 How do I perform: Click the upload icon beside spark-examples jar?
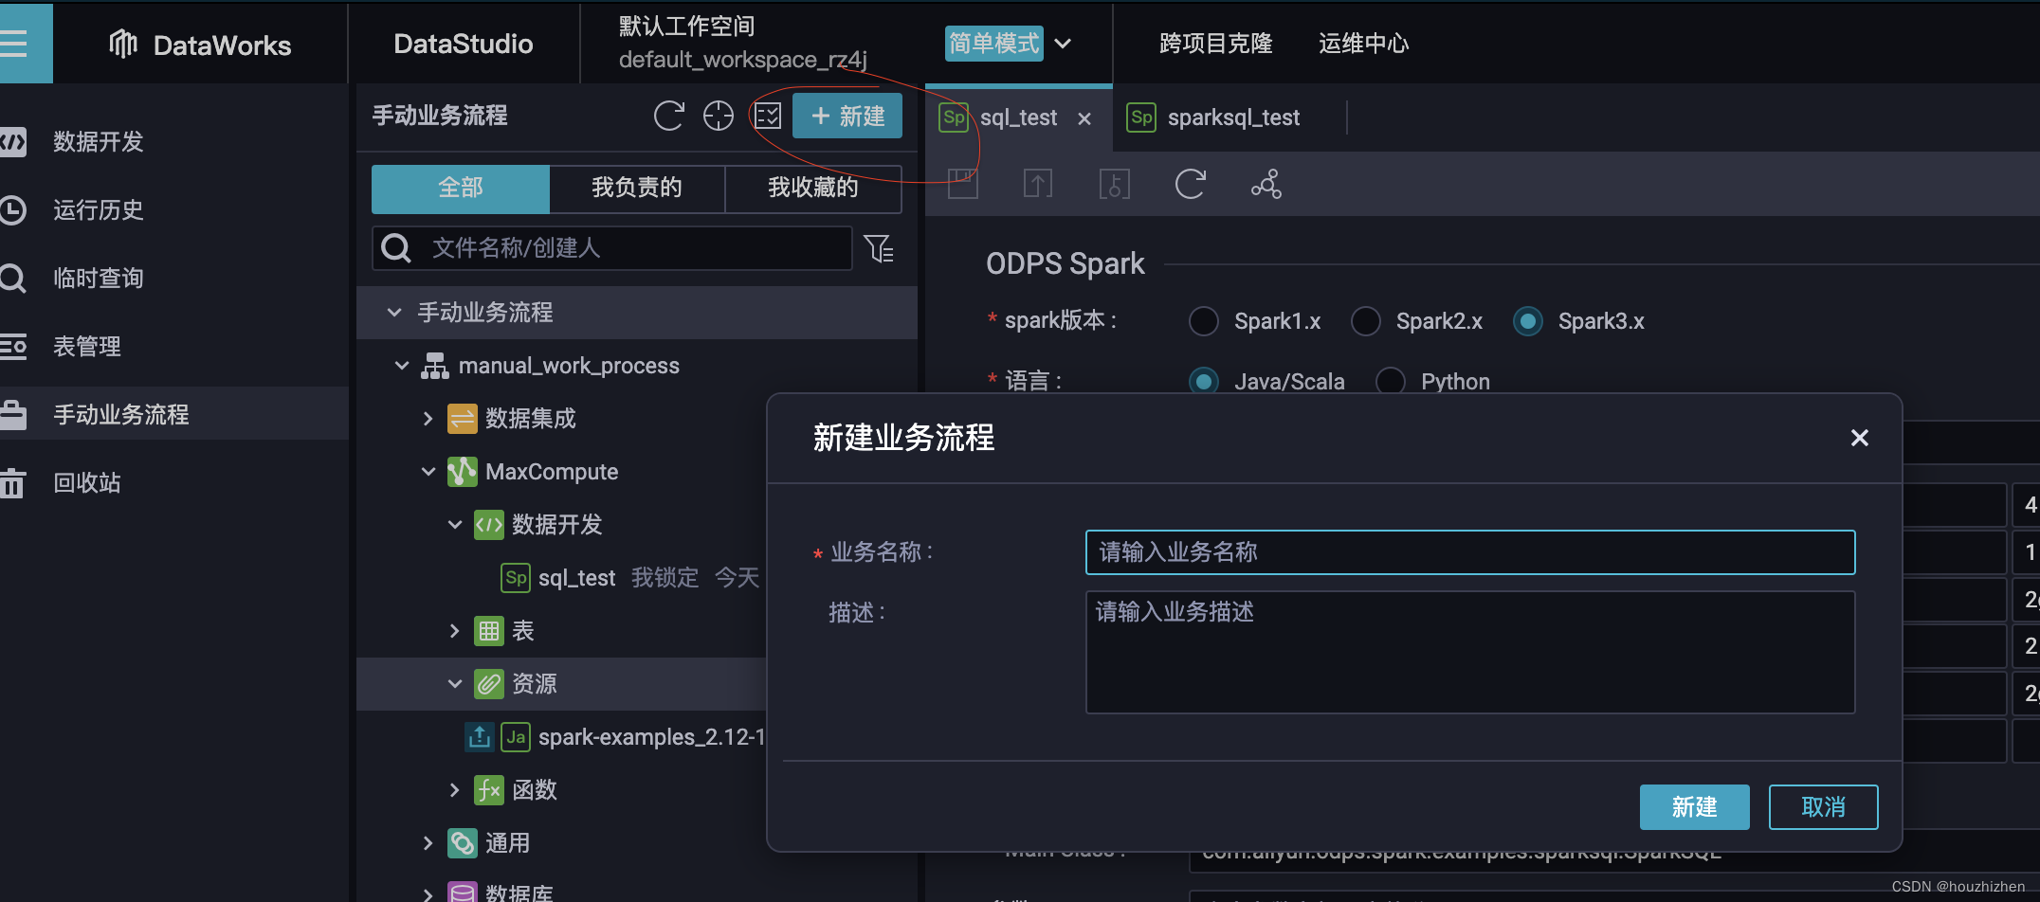click(x=480, y=736)
